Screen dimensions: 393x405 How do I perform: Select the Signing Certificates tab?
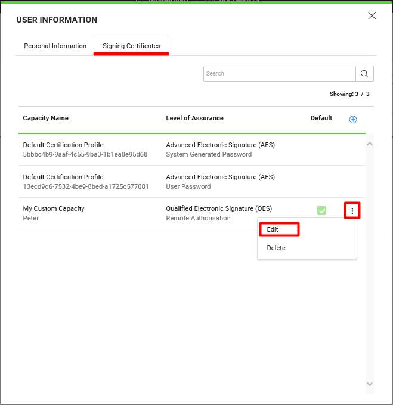coord(131,46)
